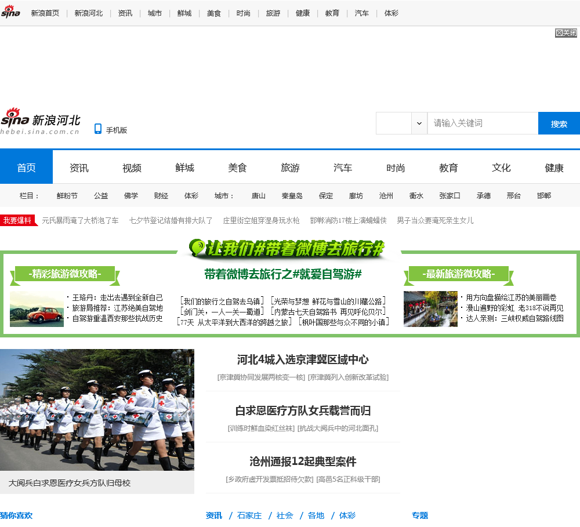580x527 pixels.
Task: Open the 专题 section heading
Action: 420,515
